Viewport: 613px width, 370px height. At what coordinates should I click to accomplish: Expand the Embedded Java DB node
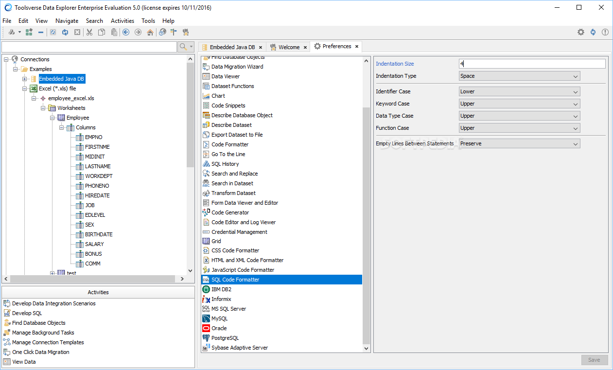pos(25,79)
